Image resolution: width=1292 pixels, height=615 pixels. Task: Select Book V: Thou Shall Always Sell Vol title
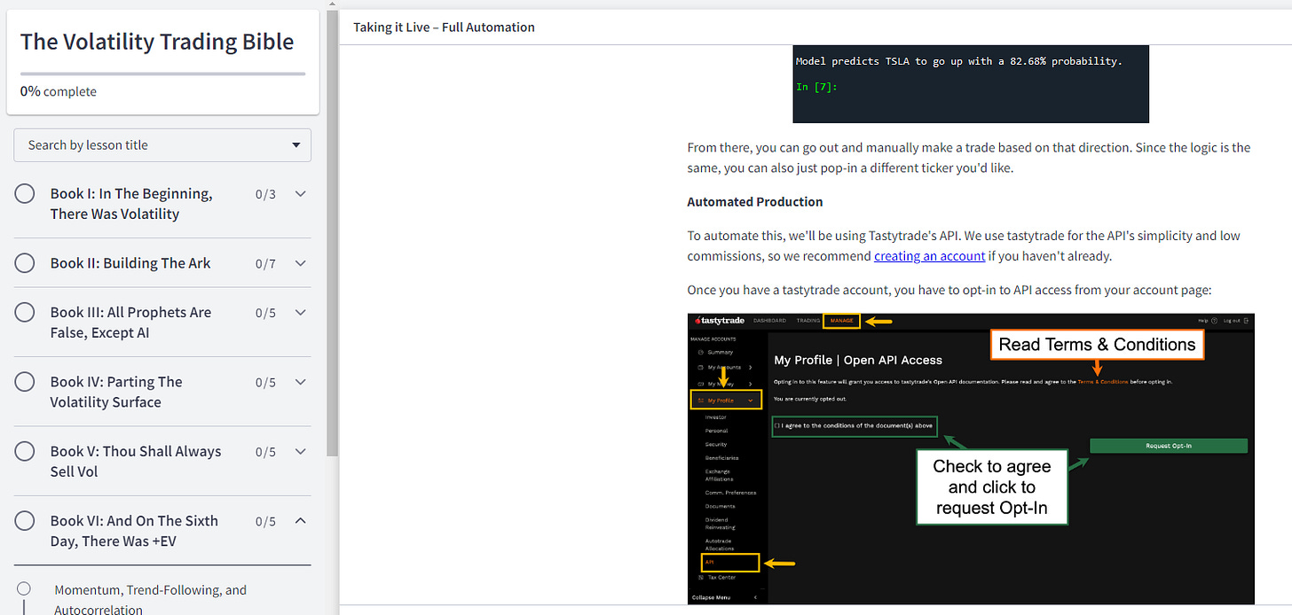click(x=134, y=462)
